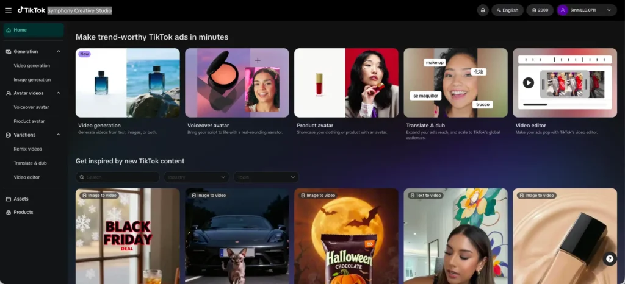Open Remix videos in sidebar
This screenshot has height=284, width=625.
(x=28, y=149)
